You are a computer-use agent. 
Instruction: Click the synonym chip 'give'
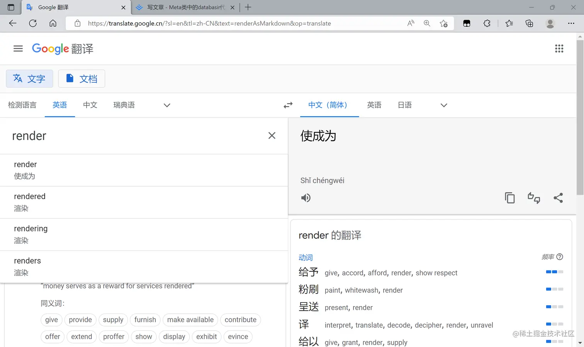pos(51,320)
